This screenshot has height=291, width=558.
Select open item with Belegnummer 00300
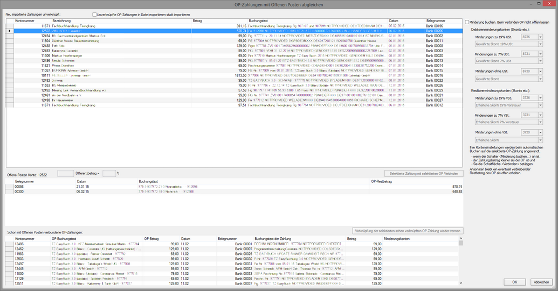(x=234, y=191)
